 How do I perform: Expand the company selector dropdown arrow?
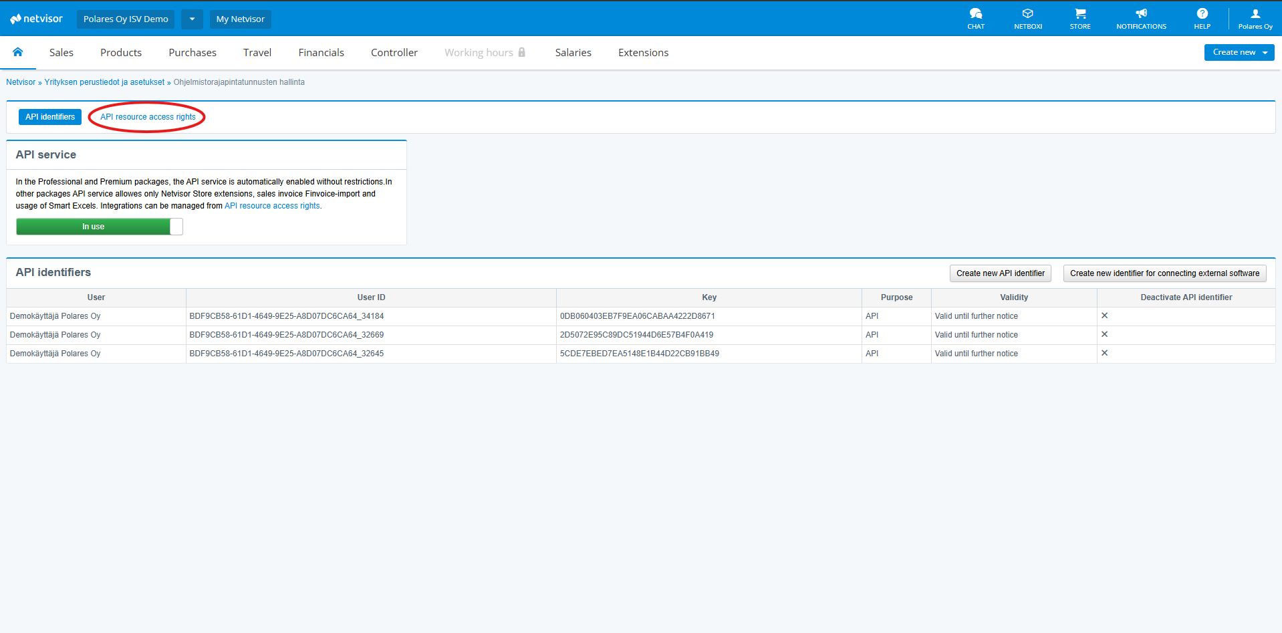pyautogui.click(x=192, y=19)
